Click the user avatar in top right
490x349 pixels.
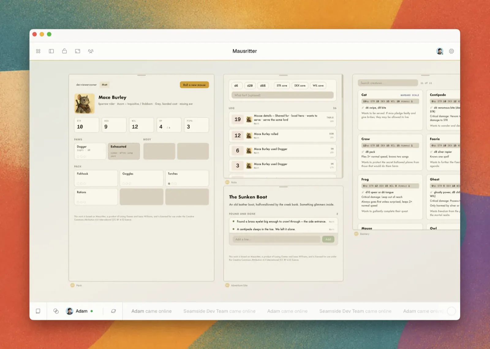click(440, 51)
